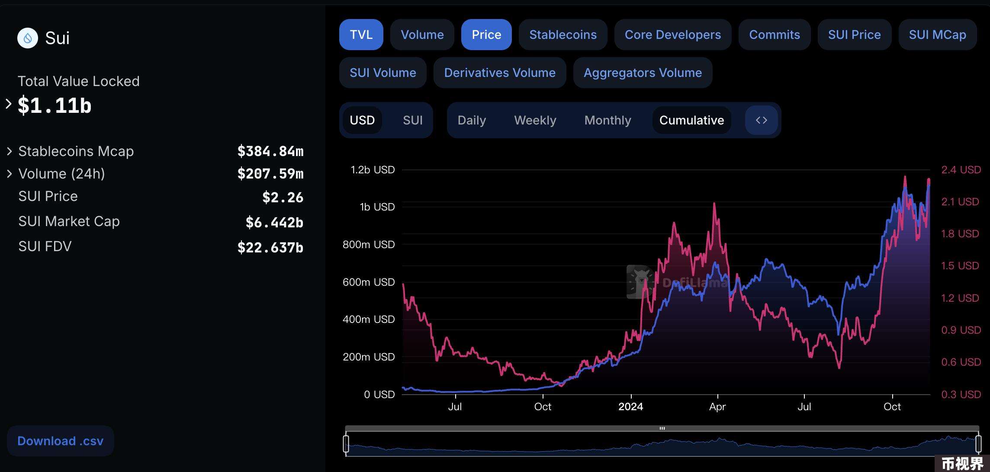Viewport: 990px width, 472px height.
Task: Click the 0.3 USD price axis label
Action: [961, 395]
